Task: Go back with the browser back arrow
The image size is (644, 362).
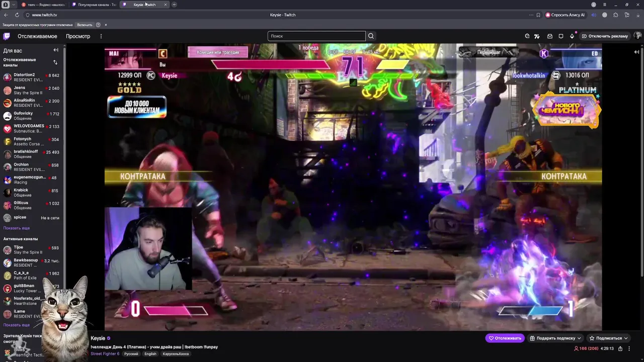Action: coord(6,15)
